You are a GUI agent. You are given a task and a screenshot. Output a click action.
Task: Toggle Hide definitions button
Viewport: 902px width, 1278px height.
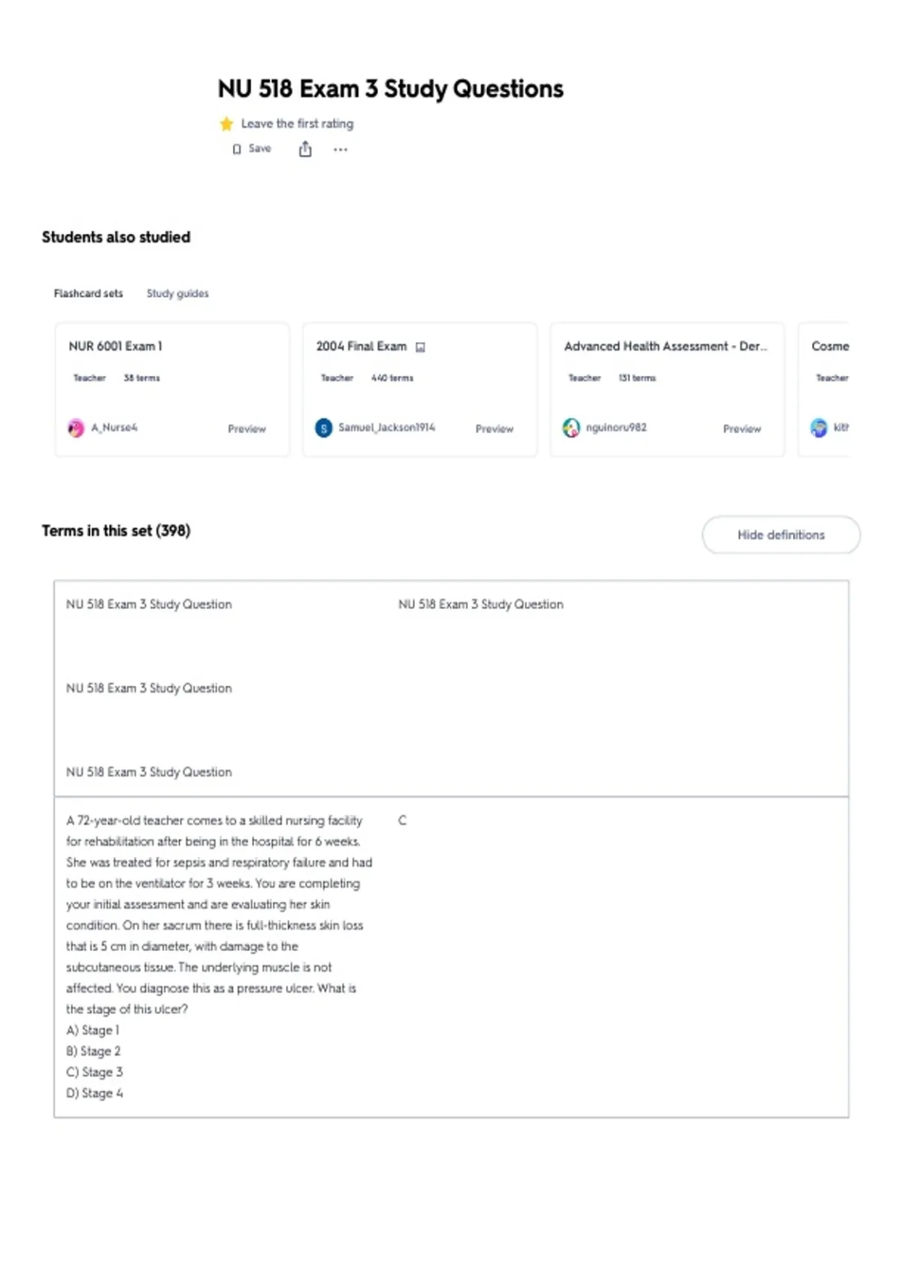tap(781, 535)
